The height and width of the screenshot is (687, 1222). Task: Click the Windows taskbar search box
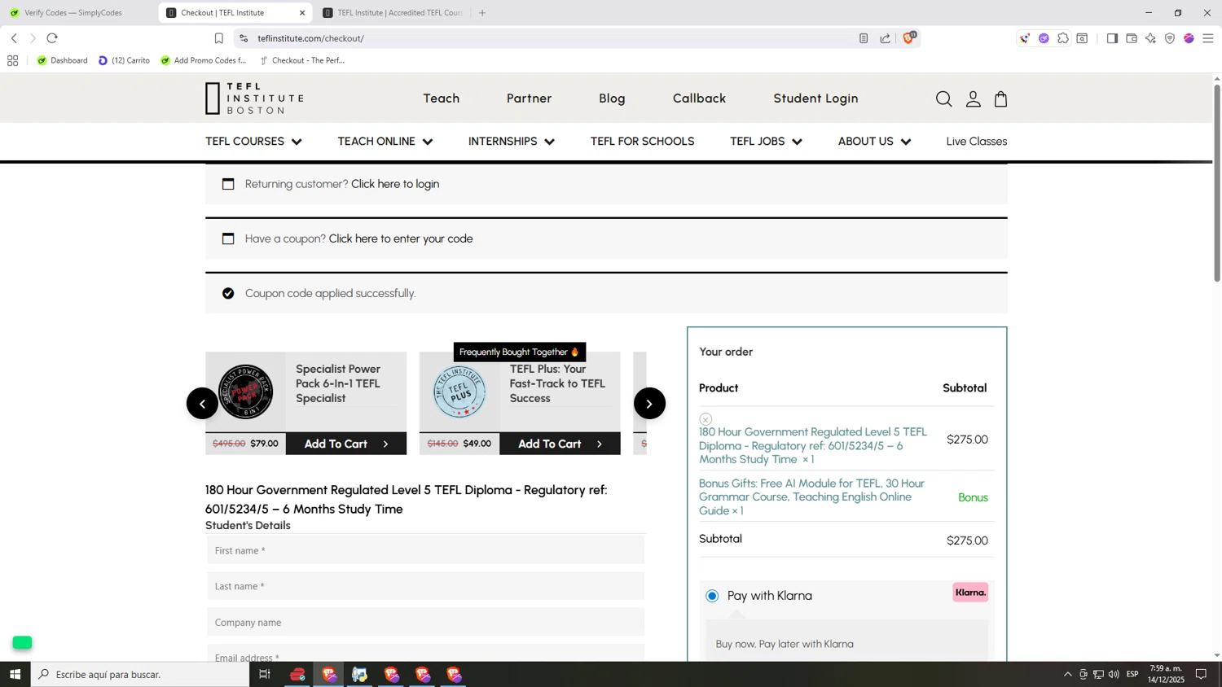(x=140, y=674)
